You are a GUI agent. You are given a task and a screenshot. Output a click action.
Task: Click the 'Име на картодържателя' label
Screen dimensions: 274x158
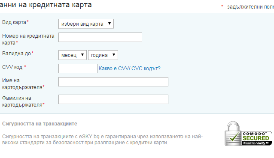coord(23,84)
